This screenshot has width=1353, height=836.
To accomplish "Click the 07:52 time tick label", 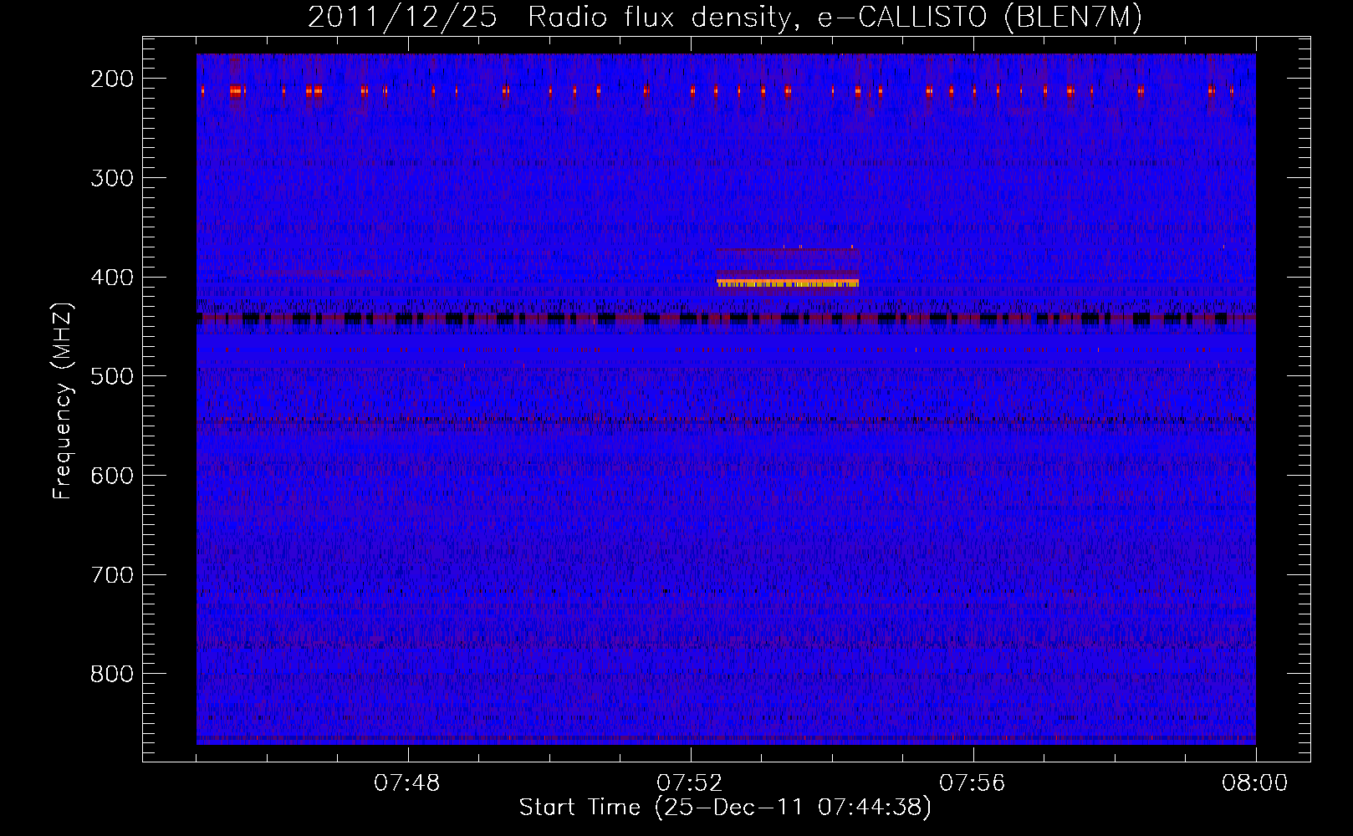I will click(x=690, y=783).
